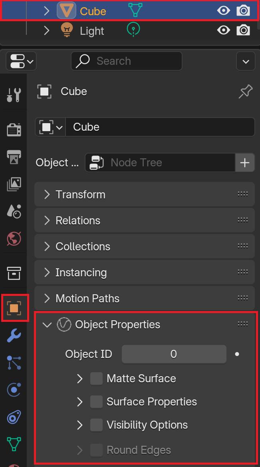Expand the Motion Paths panel
Viewport: 260px width, 467px height.
(144, 298)
